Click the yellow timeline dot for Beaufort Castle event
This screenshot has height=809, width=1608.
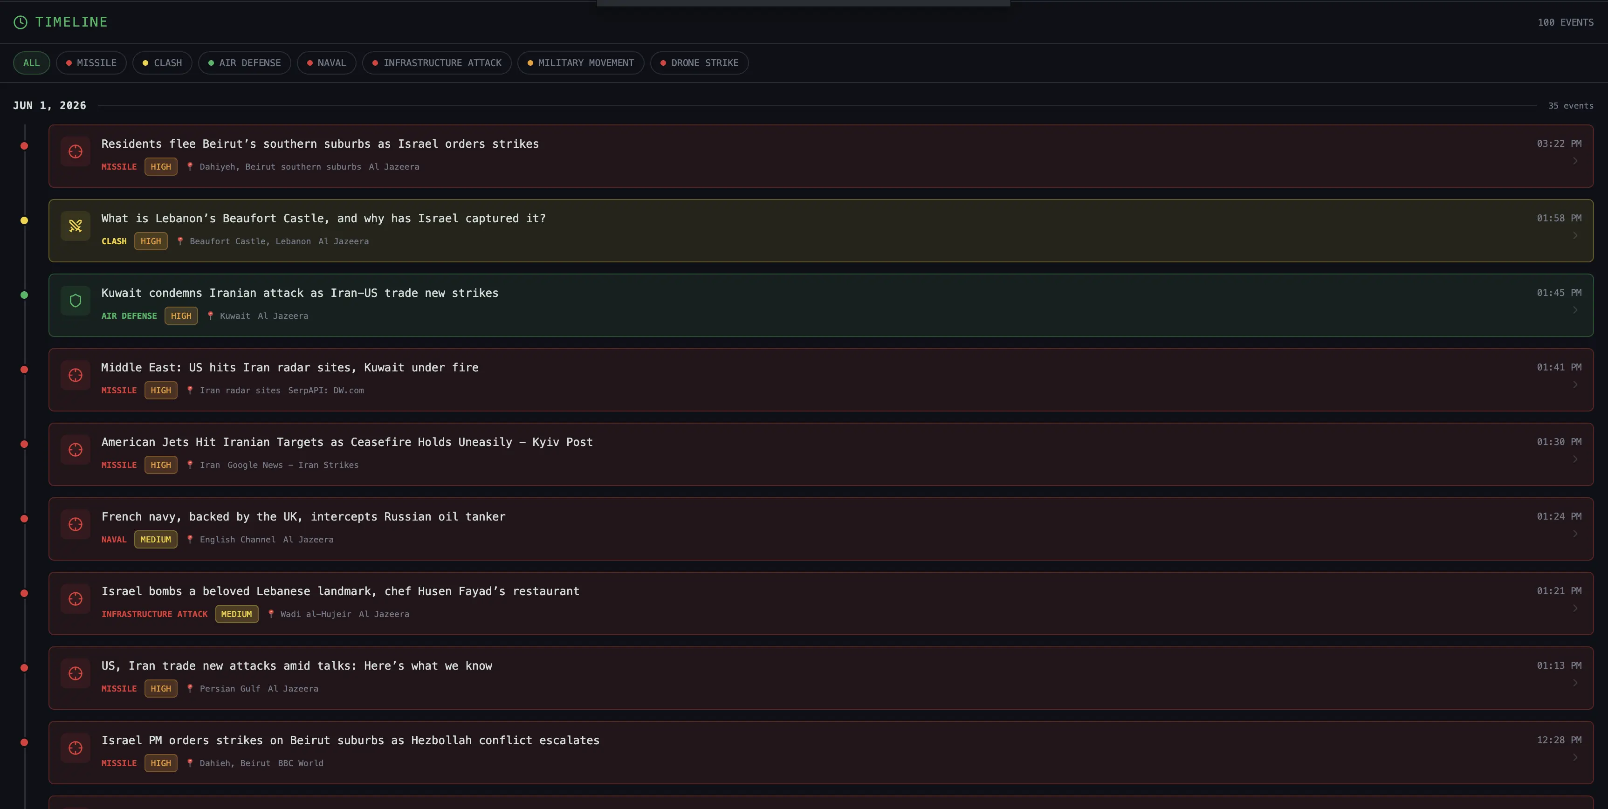[x=24, y=220]
